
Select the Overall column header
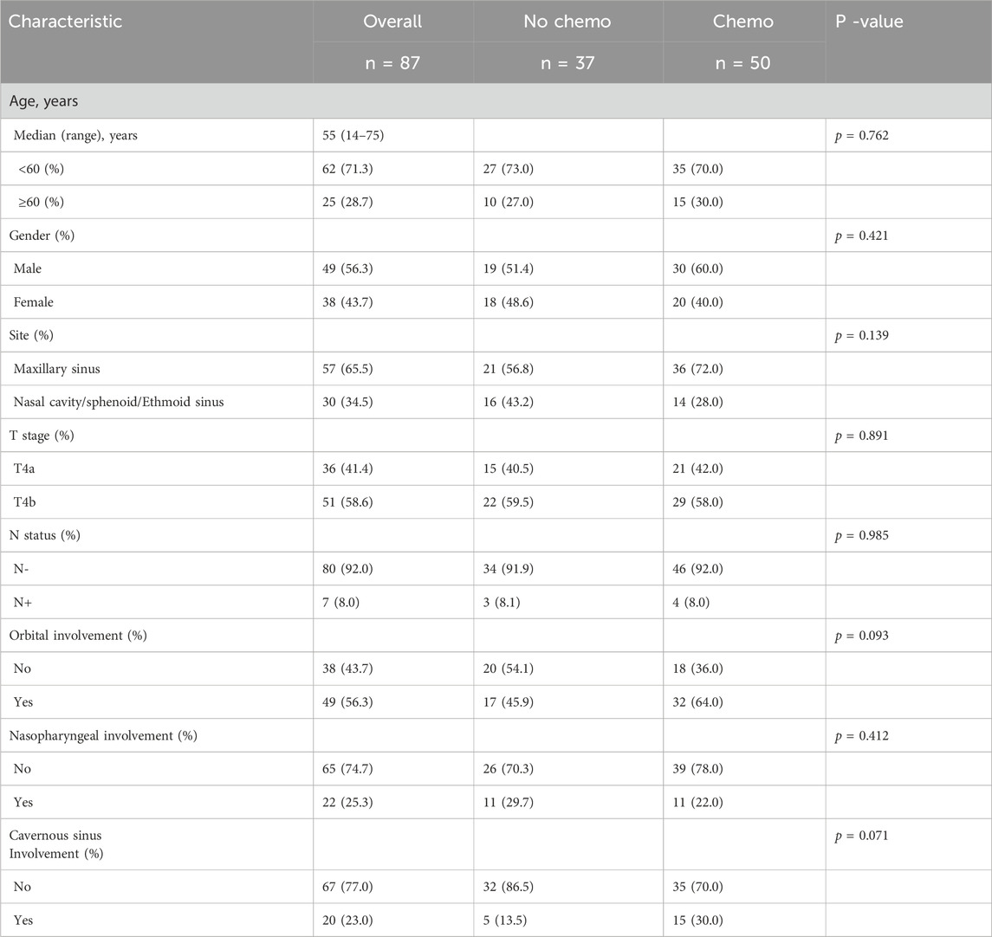392,23
